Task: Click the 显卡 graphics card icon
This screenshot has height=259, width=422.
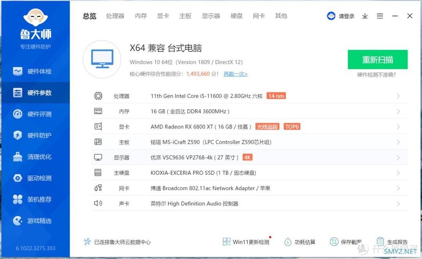Action: 98,126
